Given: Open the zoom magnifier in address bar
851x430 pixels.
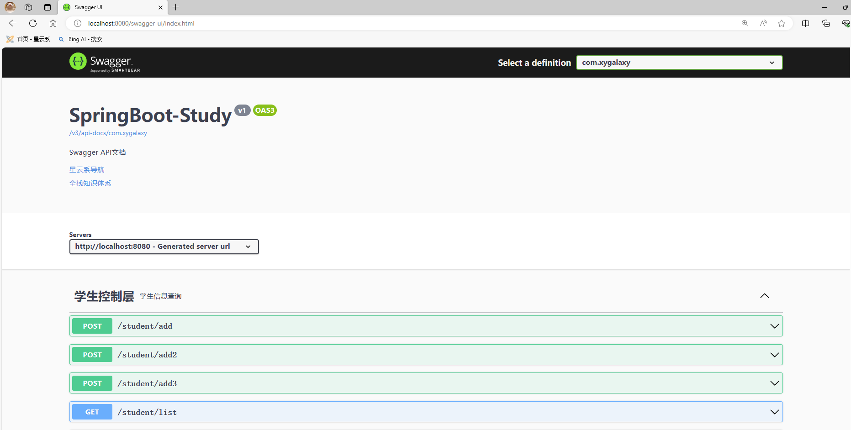Looking at the screenshot, I should [745, 23].
